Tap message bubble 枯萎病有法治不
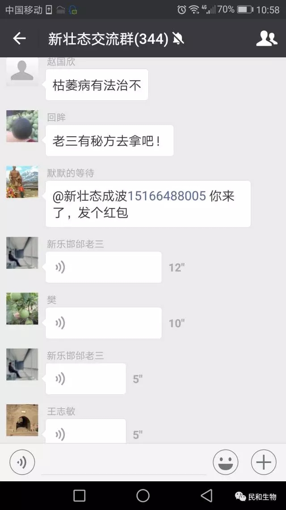 (x=97, y=85)
